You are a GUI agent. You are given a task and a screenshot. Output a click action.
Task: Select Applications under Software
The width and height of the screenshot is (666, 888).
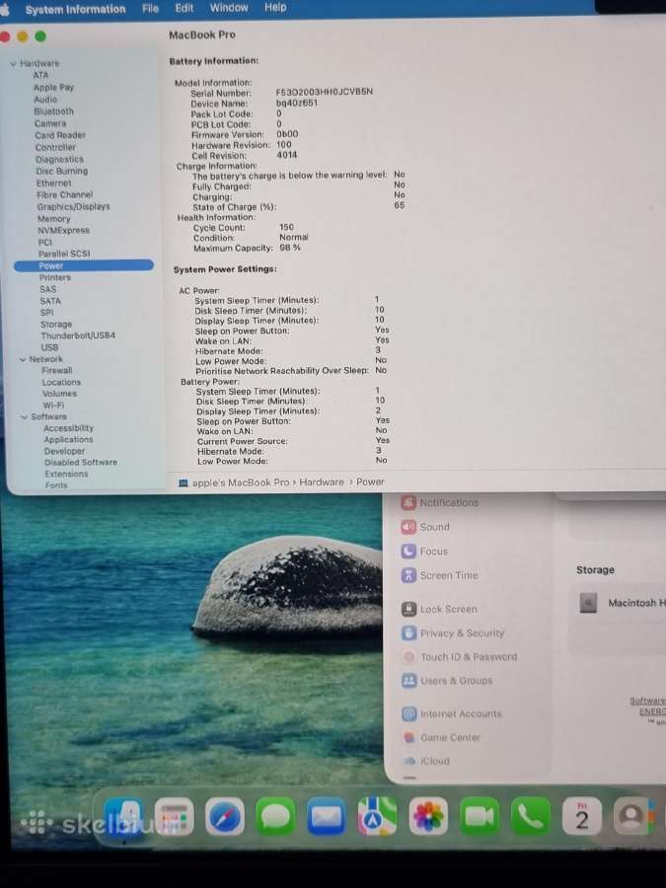click(68, 439)
